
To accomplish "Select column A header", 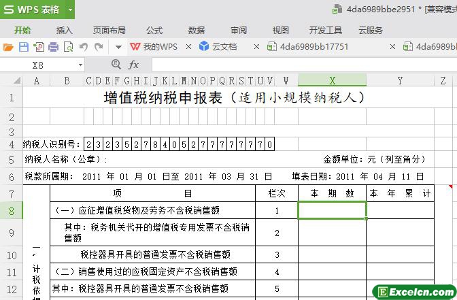I will click(37, 80).
